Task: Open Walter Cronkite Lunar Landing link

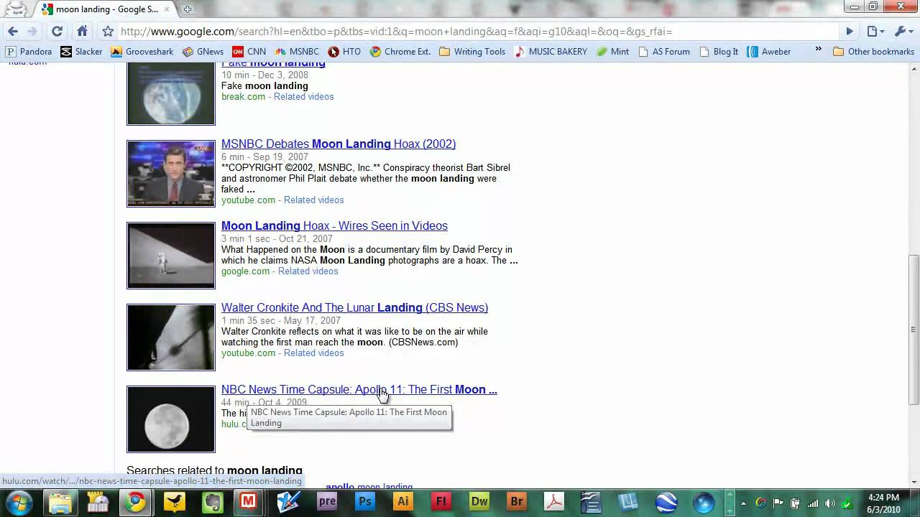Action: coord(354,307)
